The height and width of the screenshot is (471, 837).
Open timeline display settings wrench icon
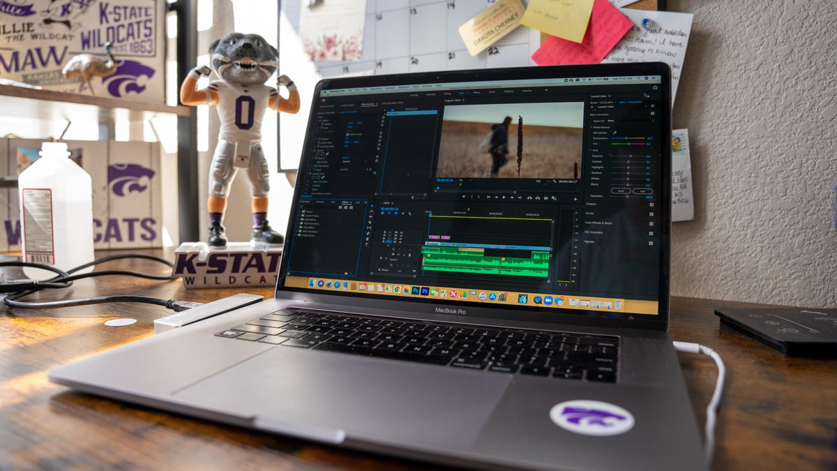[x=410, y=214]
